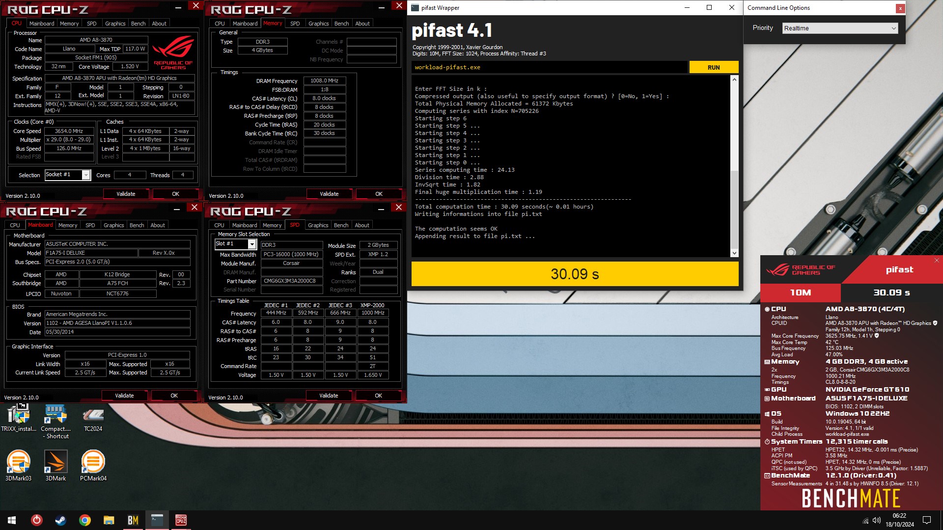
Task: Click the AMD A8-3870 processor name field
Action: click(96, 40)
